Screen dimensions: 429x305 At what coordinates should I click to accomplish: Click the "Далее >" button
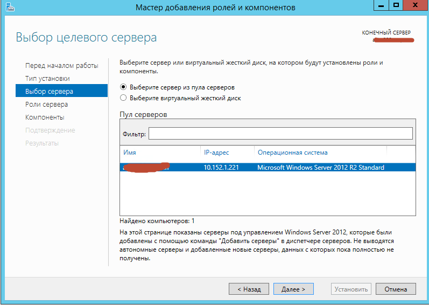point(293,289)
